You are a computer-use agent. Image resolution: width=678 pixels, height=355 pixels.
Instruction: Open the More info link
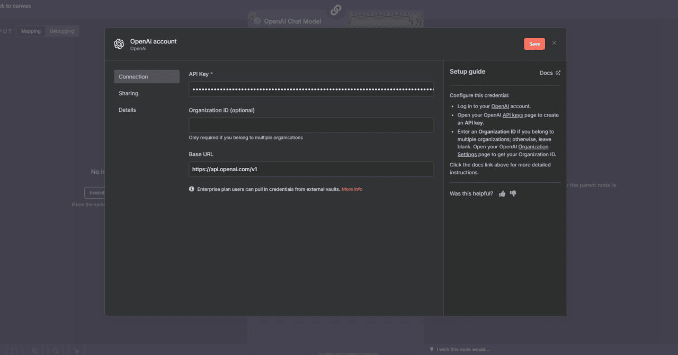point(352,189)
